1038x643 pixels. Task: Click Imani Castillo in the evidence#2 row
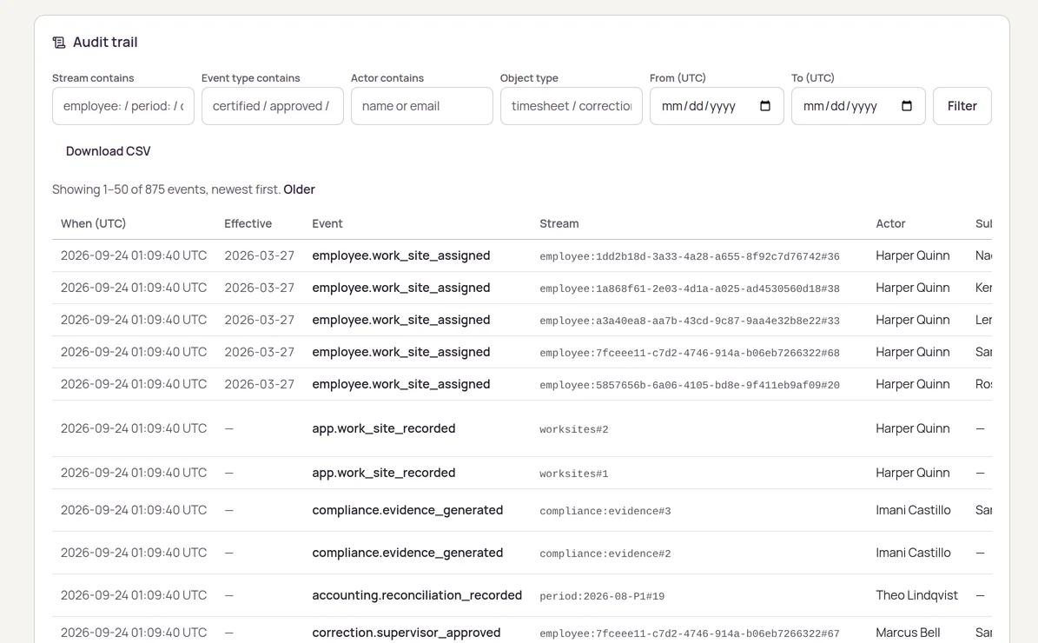tap(913, 553)
